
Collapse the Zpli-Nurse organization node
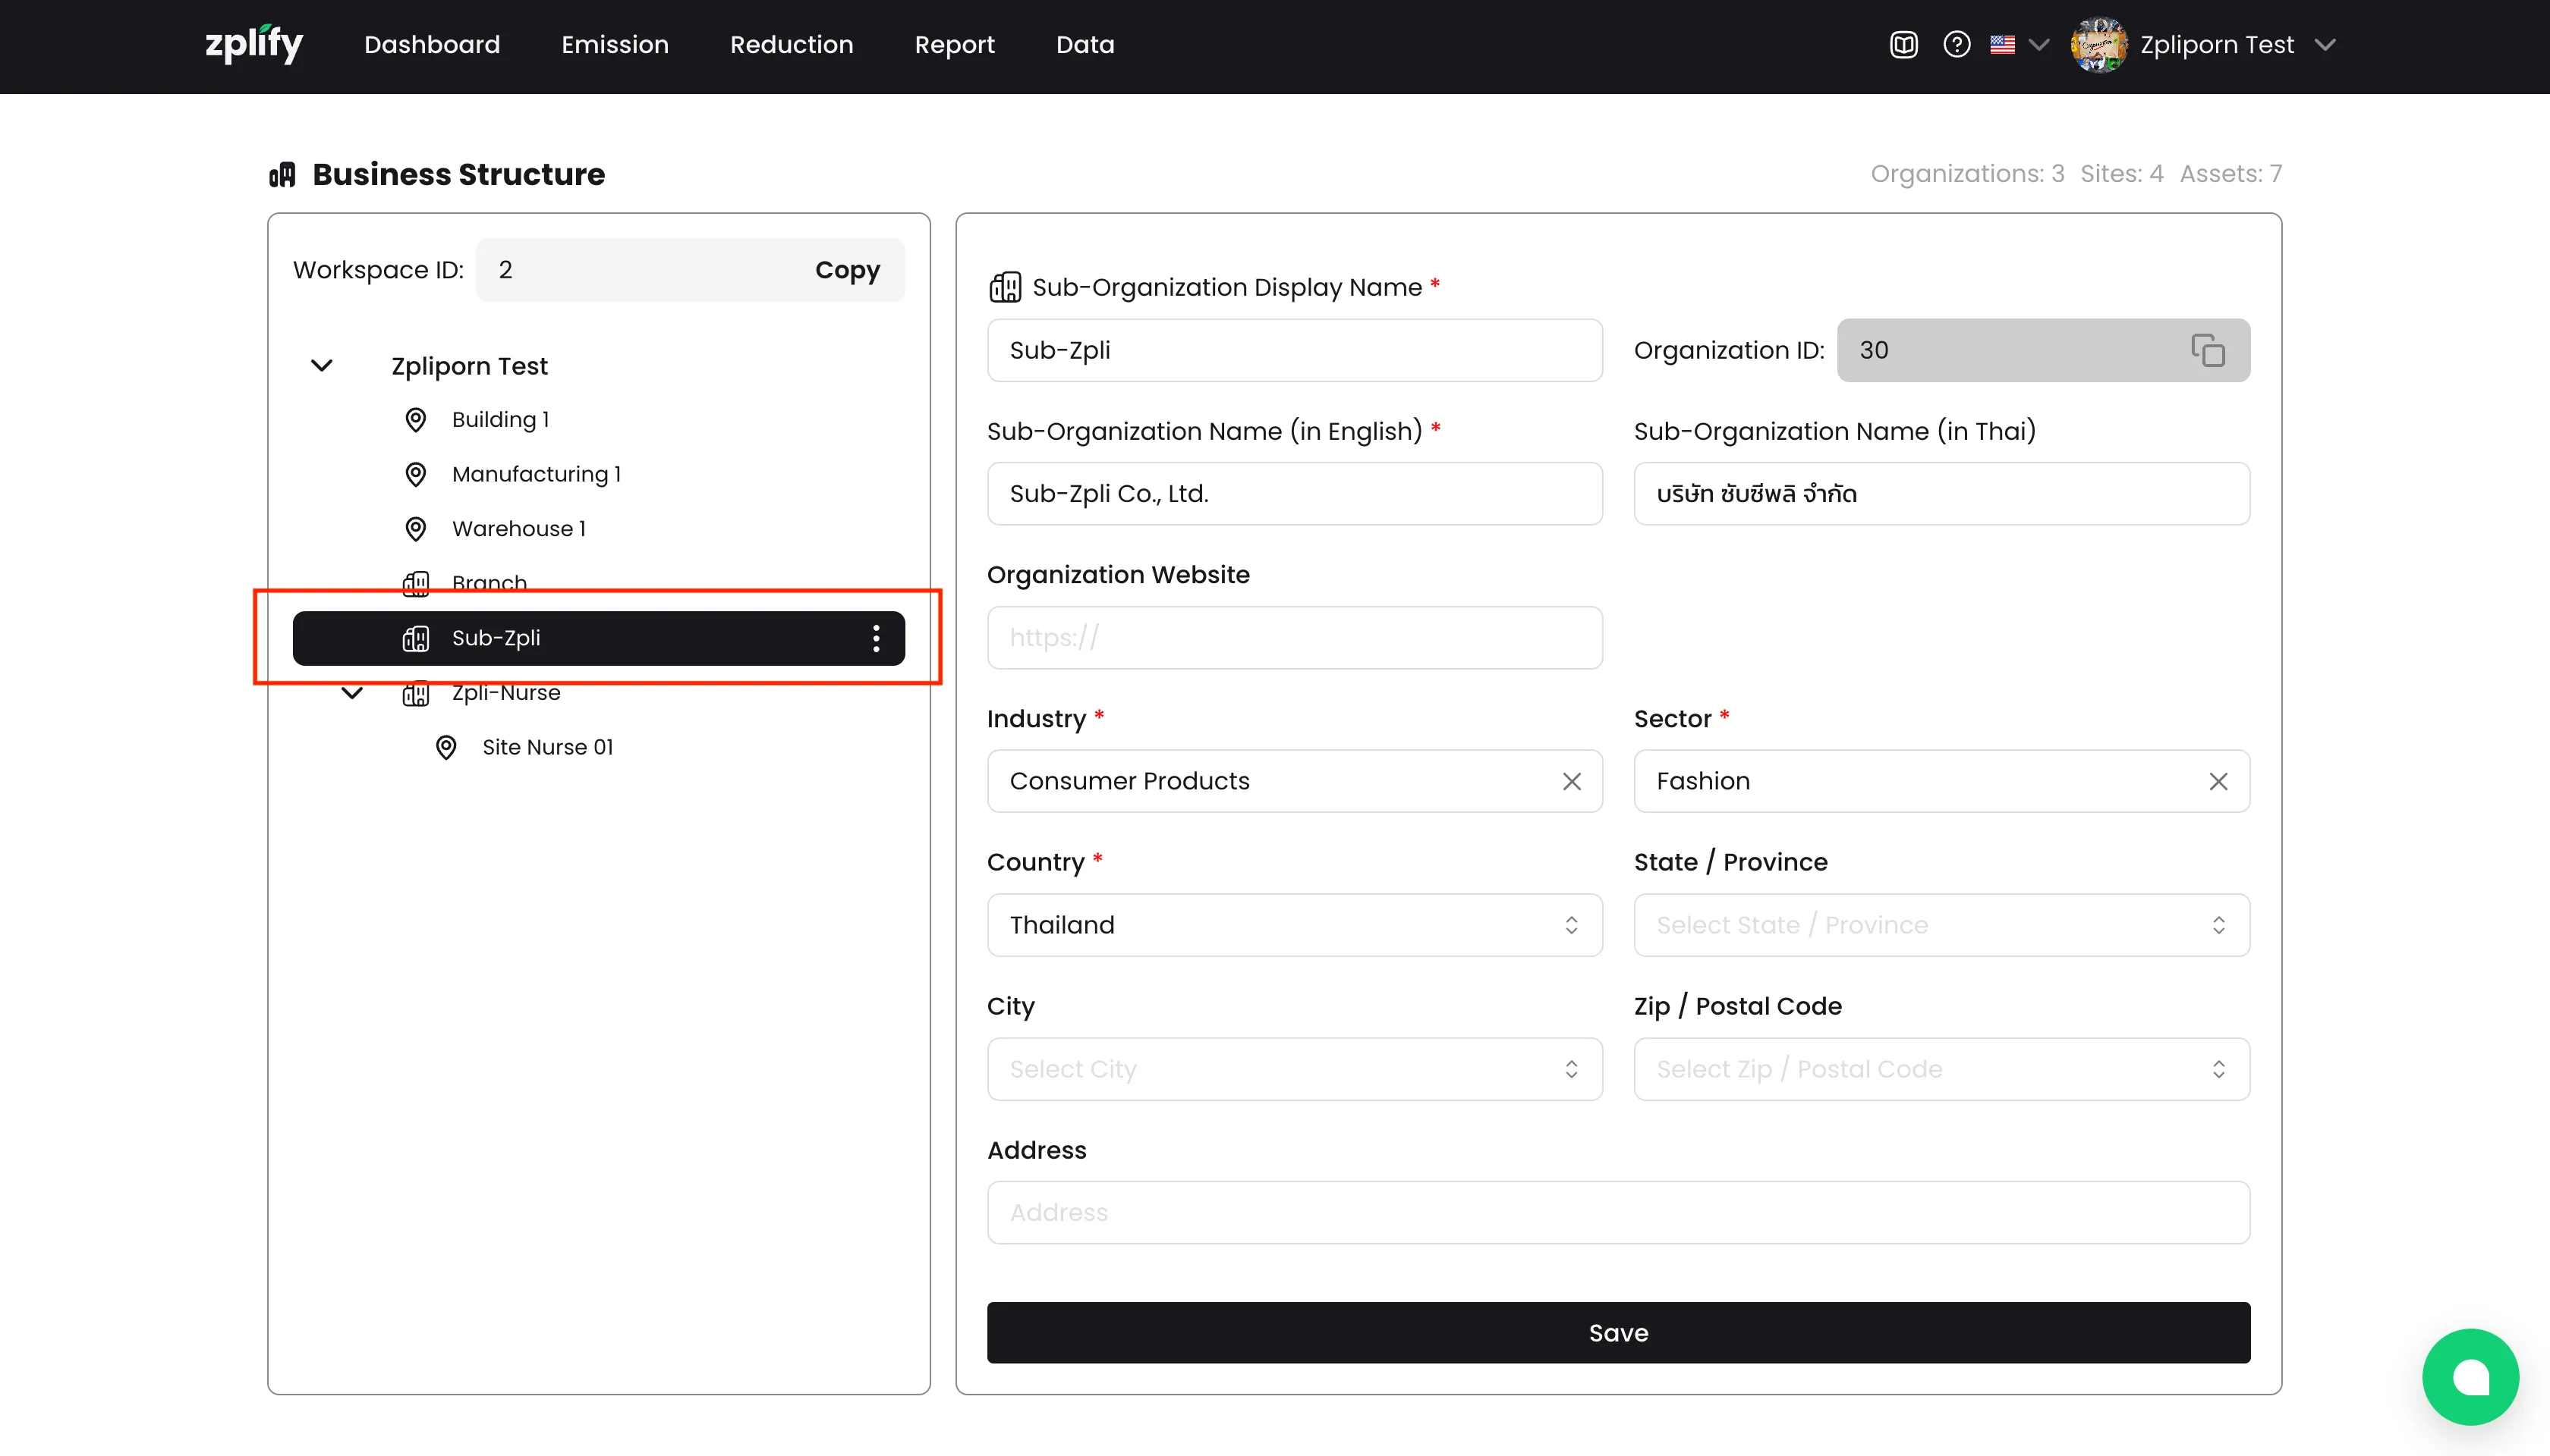click(351, 692)
